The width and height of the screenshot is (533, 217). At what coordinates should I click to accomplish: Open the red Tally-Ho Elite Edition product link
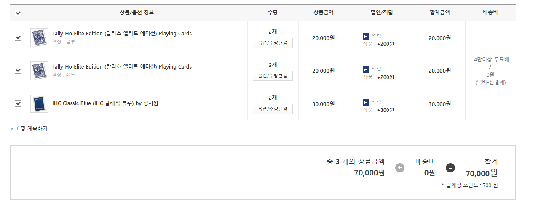pos(122,67)
